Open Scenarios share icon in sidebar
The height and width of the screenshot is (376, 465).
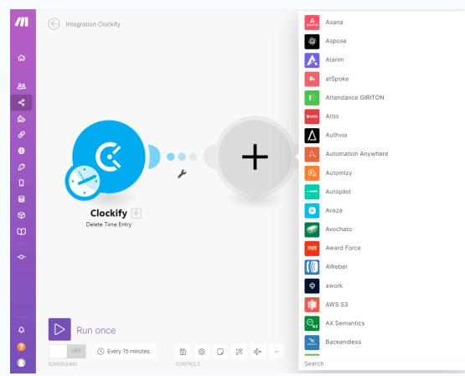click(21, 102)
